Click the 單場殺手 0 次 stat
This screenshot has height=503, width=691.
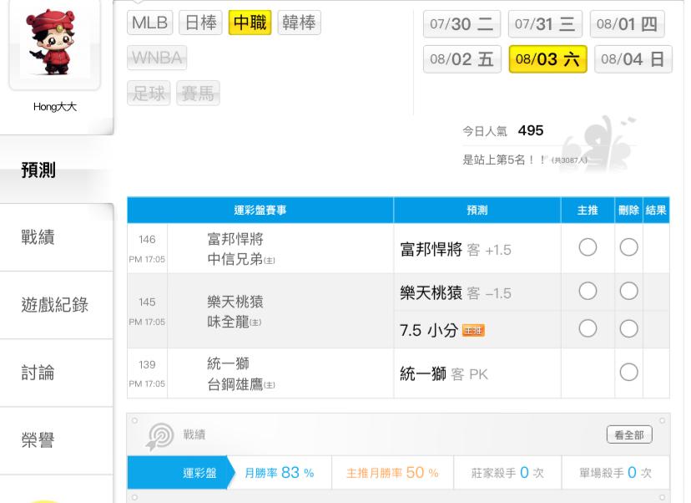pyautogui.click(x=615, y=473)
